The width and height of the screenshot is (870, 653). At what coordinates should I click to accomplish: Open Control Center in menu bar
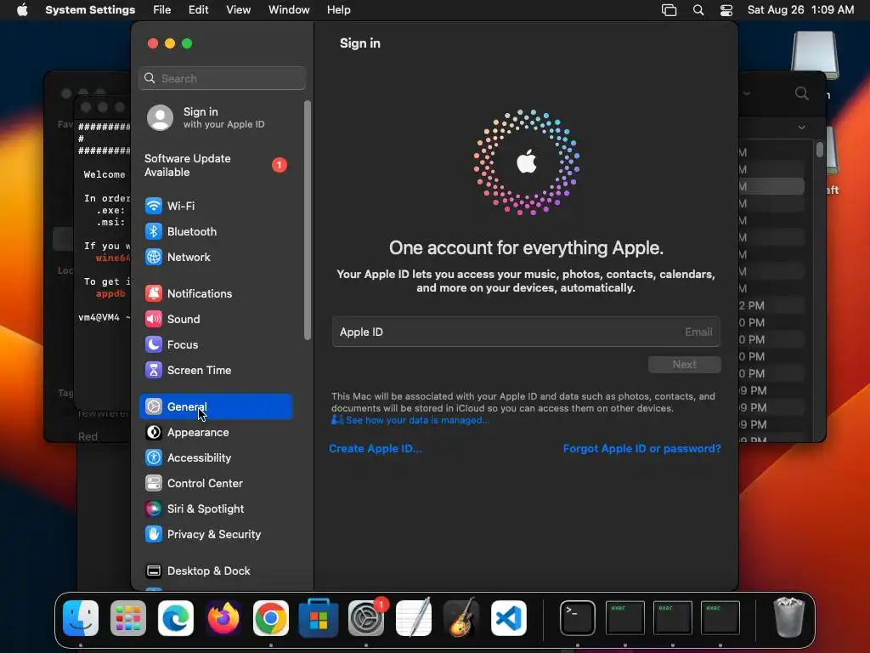pyautogui.click(x=726, y=10)
